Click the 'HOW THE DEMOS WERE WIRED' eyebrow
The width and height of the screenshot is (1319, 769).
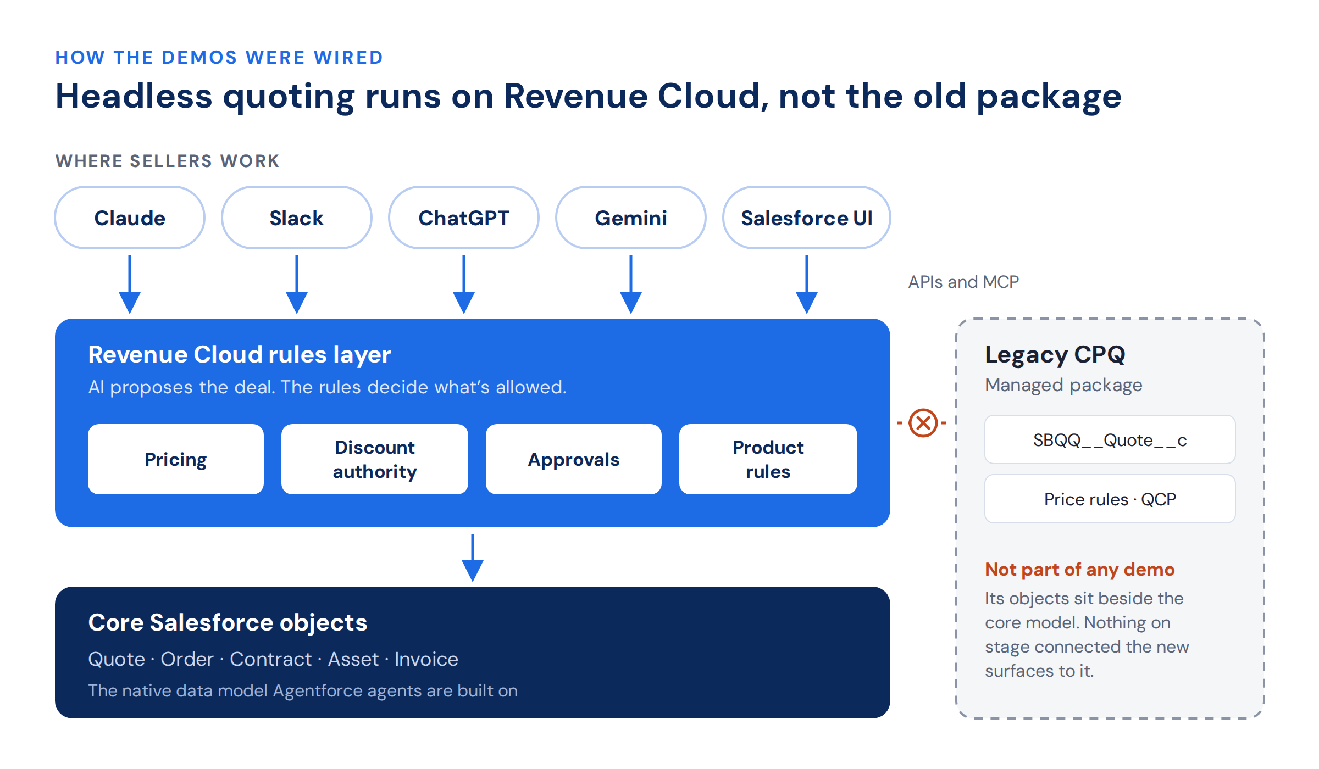point(219,57)
